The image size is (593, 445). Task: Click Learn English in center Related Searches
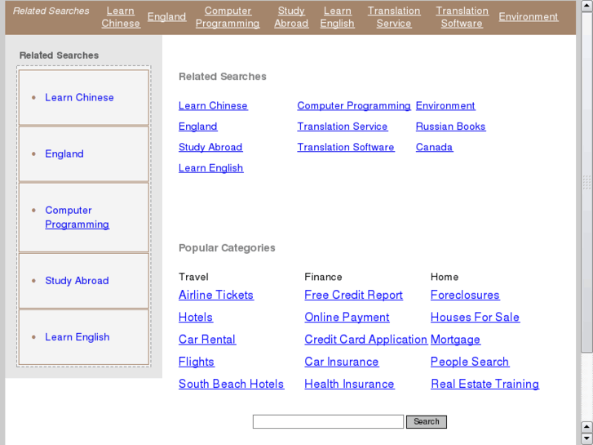[x=210, y=167]
